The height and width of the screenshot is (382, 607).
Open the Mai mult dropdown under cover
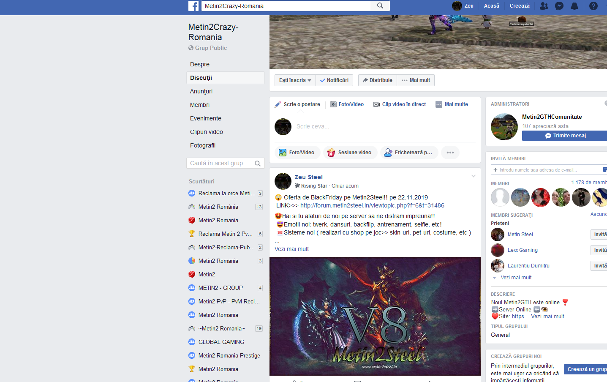[416, 80]
